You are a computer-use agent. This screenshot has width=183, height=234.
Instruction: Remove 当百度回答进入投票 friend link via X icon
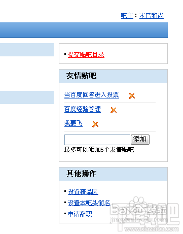pyautogui.click(x=132, y=96)
